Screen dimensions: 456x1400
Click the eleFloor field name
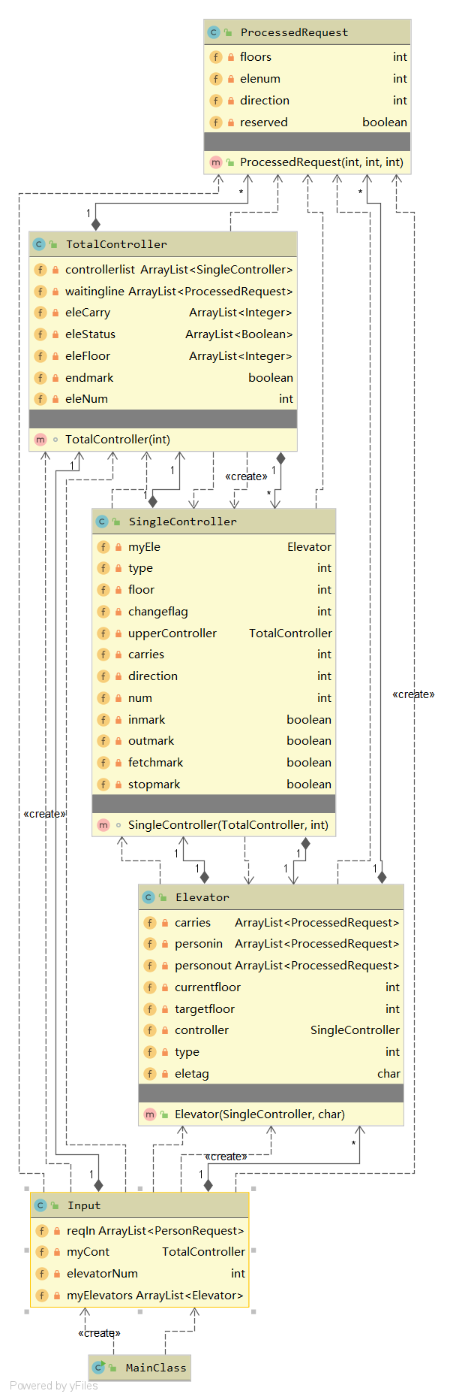point(88,356)
